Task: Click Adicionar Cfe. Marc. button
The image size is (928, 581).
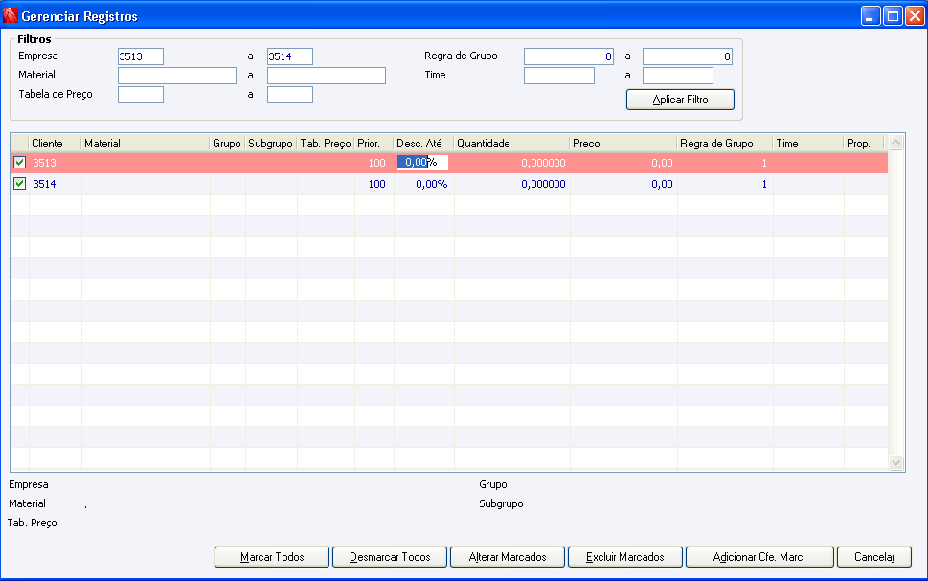Action: point(759,557)
